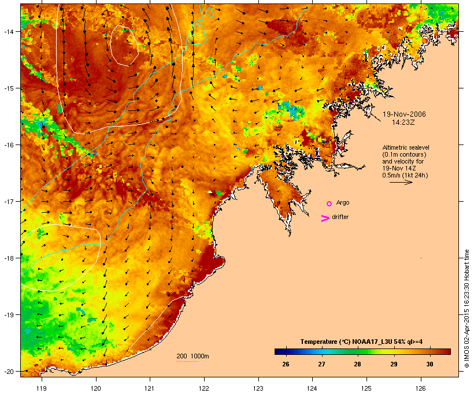Click the colorbar tick label '30'
This screenshot has height=393, width=474.
[429, 364]
